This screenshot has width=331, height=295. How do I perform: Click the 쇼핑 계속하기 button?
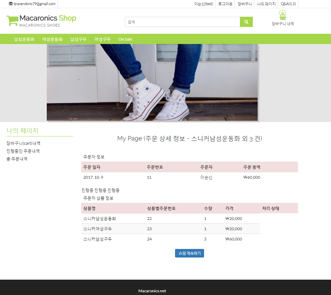point(189,253)
